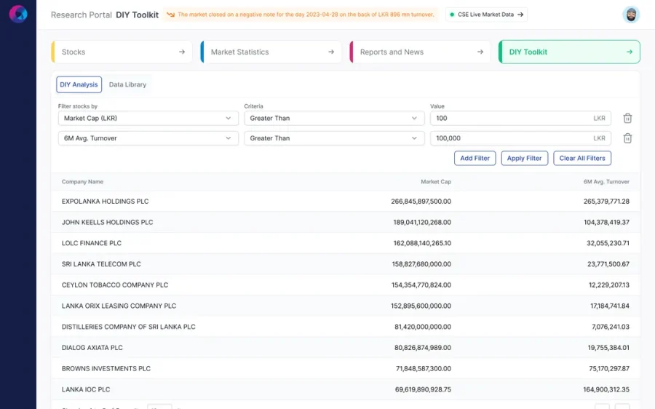Click market cap value 81,420,000,000.00
This screenshot has height=409, width=655.
pyautogui.click(x=423, y=327)
